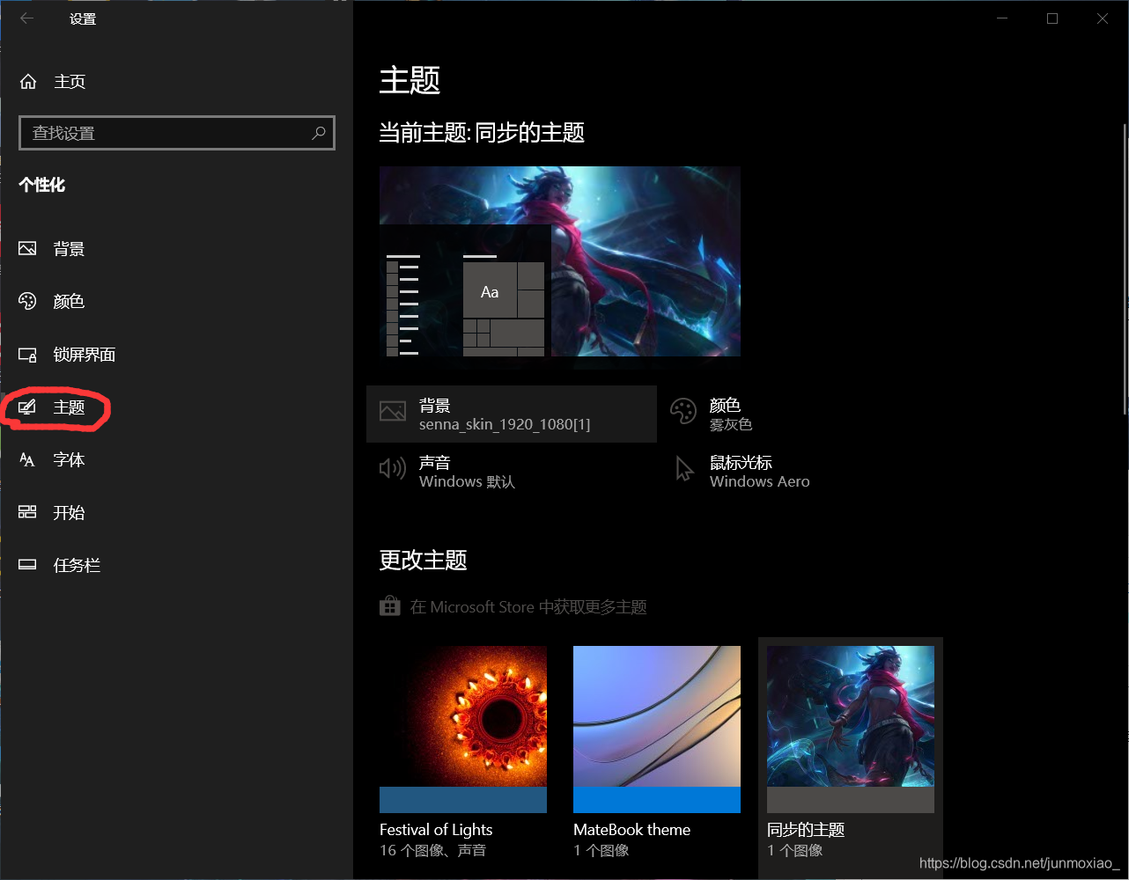
Task: Click the current theme preview image
Action: (560, 261)
